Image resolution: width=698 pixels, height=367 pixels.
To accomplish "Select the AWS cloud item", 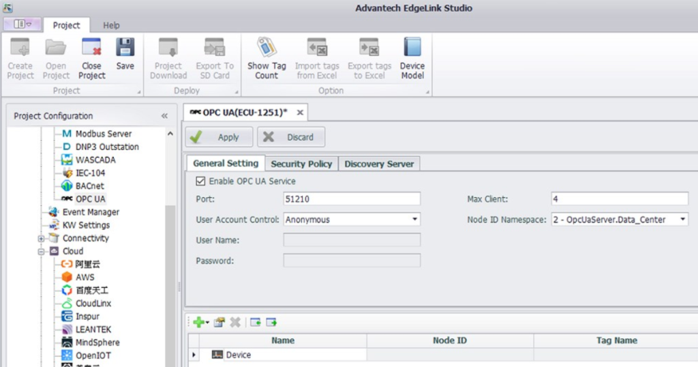I will [85, 277].
